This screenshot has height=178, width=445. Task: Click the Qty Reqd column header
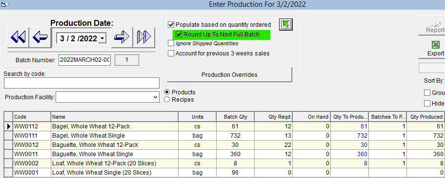point(273,117)
